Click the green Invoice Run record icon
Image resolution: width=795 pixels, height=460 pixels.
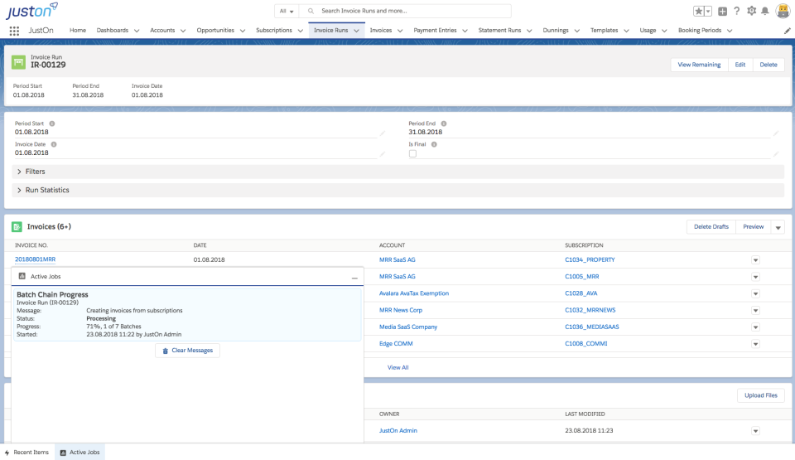(x=18, y=62)
